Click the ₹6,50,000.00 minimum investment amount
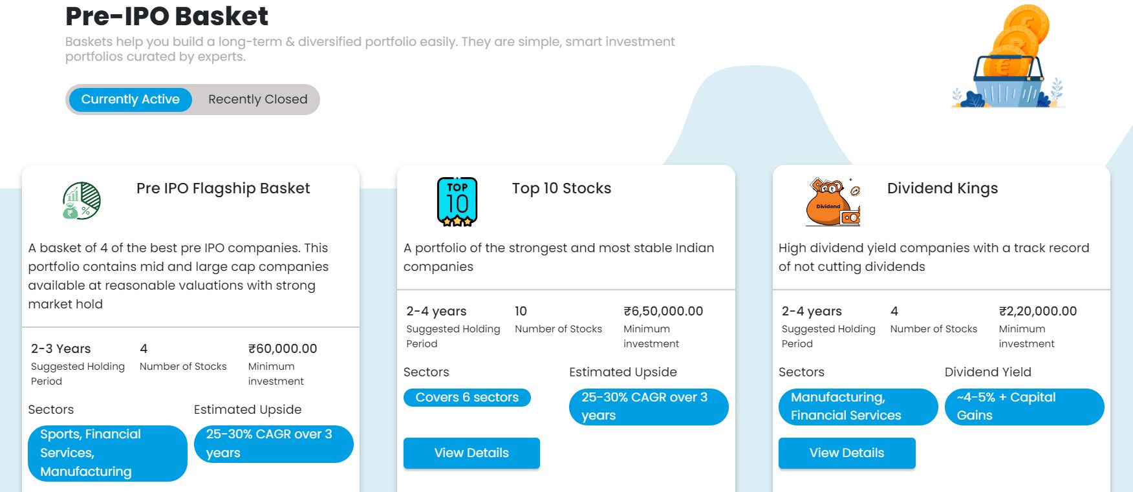Image resolution: width=1133 pixels, height=492 pixels. click(664, 311)
